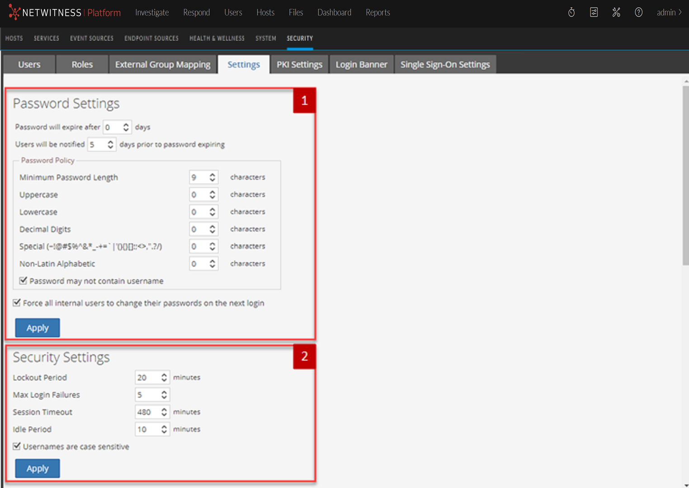Viewport: 689px width, 488px height.
Task: Click the NetWitness Platform logo icon
Action: click(x=14, y=12)
